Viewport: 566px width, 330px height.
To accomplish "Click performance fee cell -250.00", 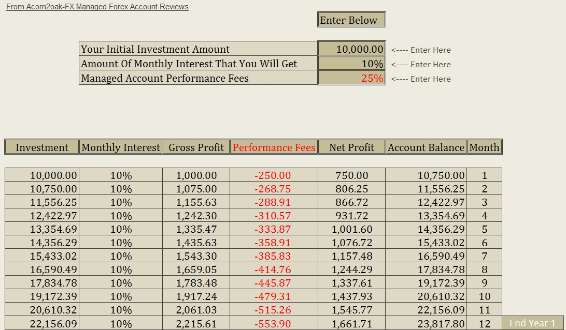I will 274,175.
